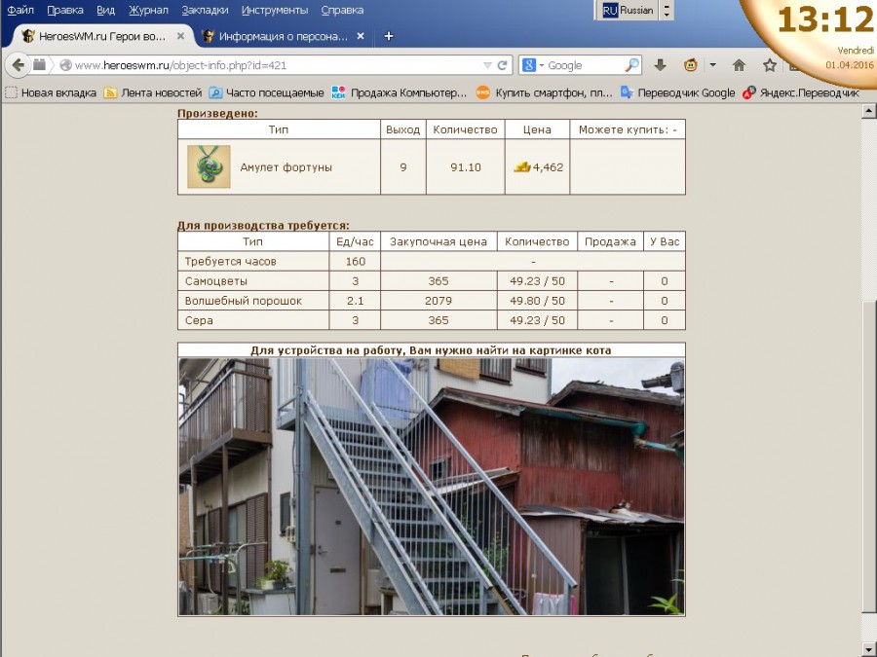The image size is (877, 657).
Task: Open the URL history dropdown arrow
Action: tap(487, 65)
